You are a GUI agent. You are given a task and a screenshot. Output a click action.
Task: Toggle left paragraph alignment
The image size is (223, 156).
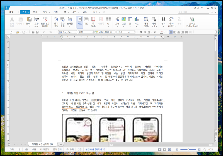[175, 32]
